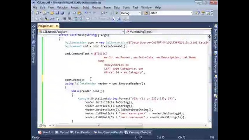Start debugging with the green play icon
This screenshot has height=140, width=249.
(x=117, y=13)
